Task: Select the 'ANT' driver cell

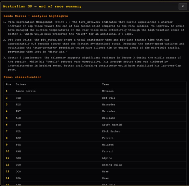Action: tap(18, 111)
